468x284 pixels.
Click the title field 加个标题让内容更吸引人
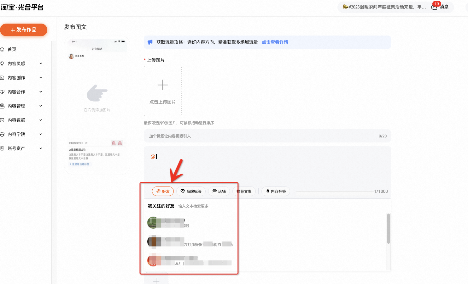(x=267, y=136)
